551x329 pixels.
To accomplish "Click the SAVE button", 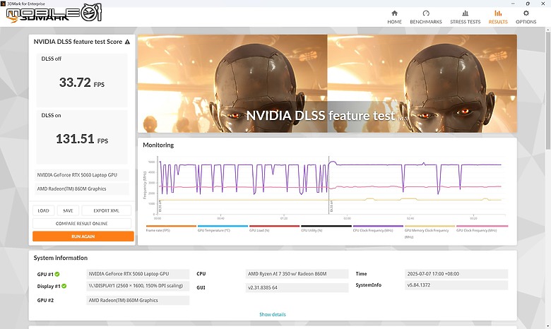I will click(68, 210).
